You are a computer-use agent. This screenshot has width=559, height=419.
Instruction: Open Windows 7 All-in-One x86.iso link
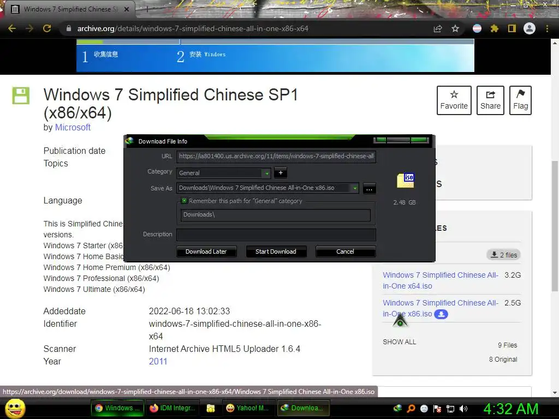tap(441, 308)
